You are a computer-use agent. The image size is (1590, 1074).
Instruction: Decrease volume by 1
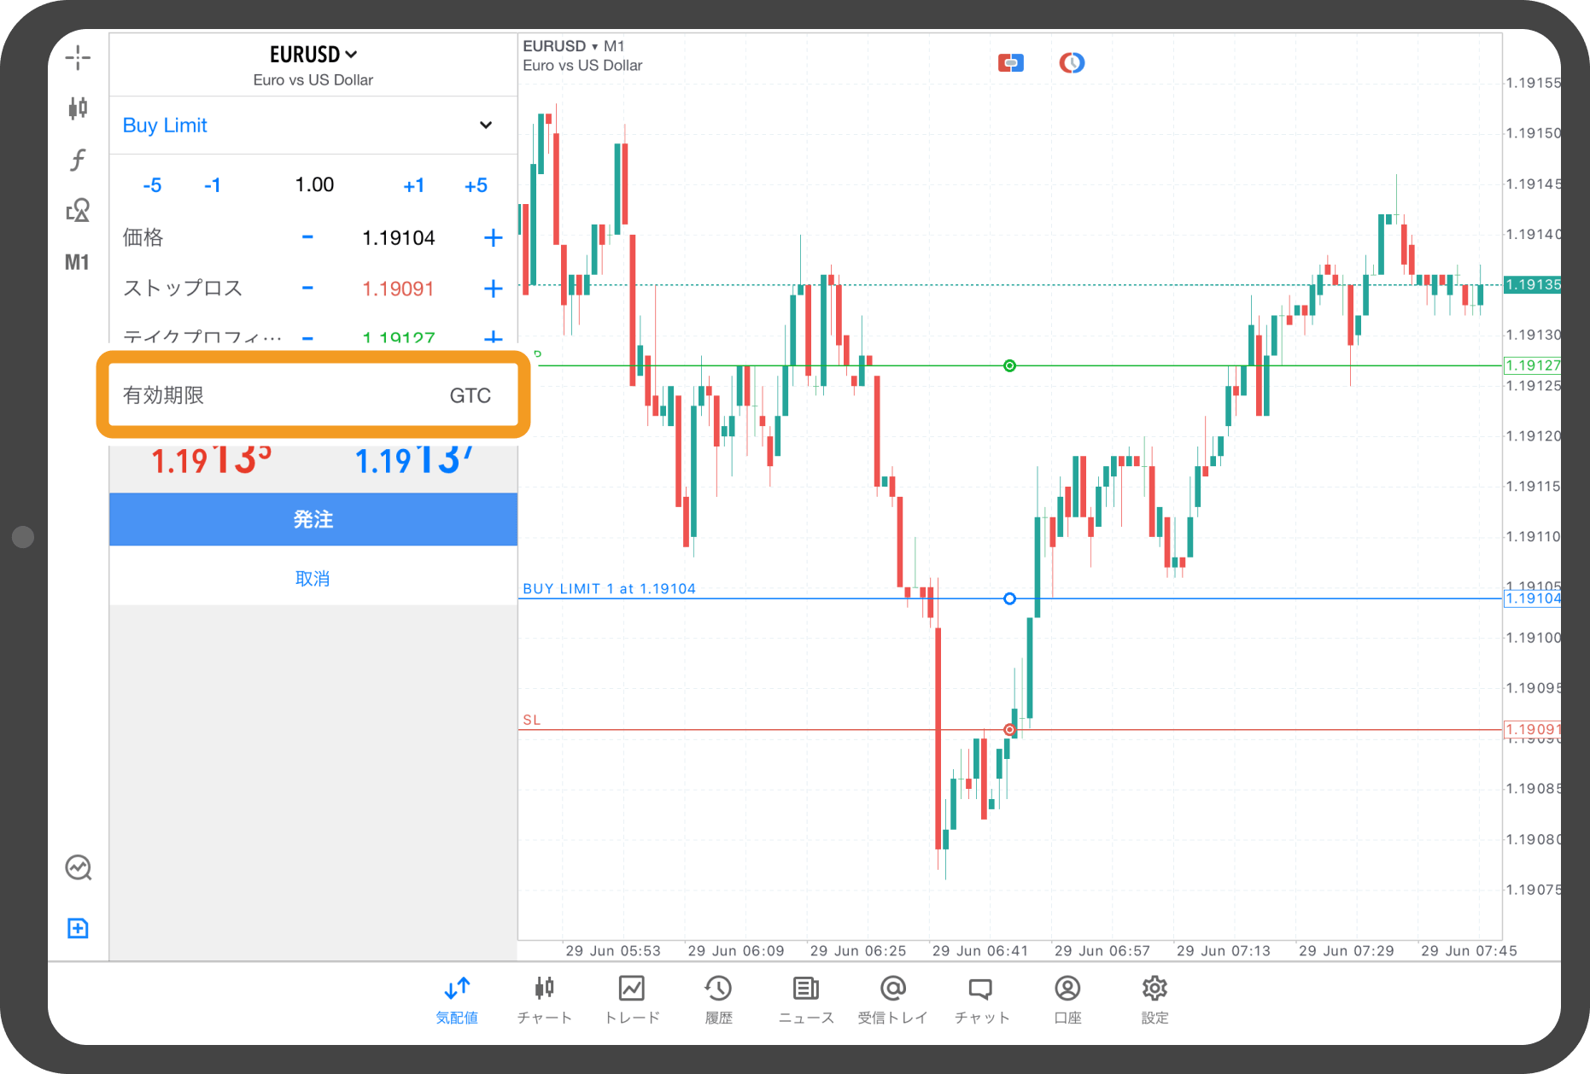[x=213, y=185]
